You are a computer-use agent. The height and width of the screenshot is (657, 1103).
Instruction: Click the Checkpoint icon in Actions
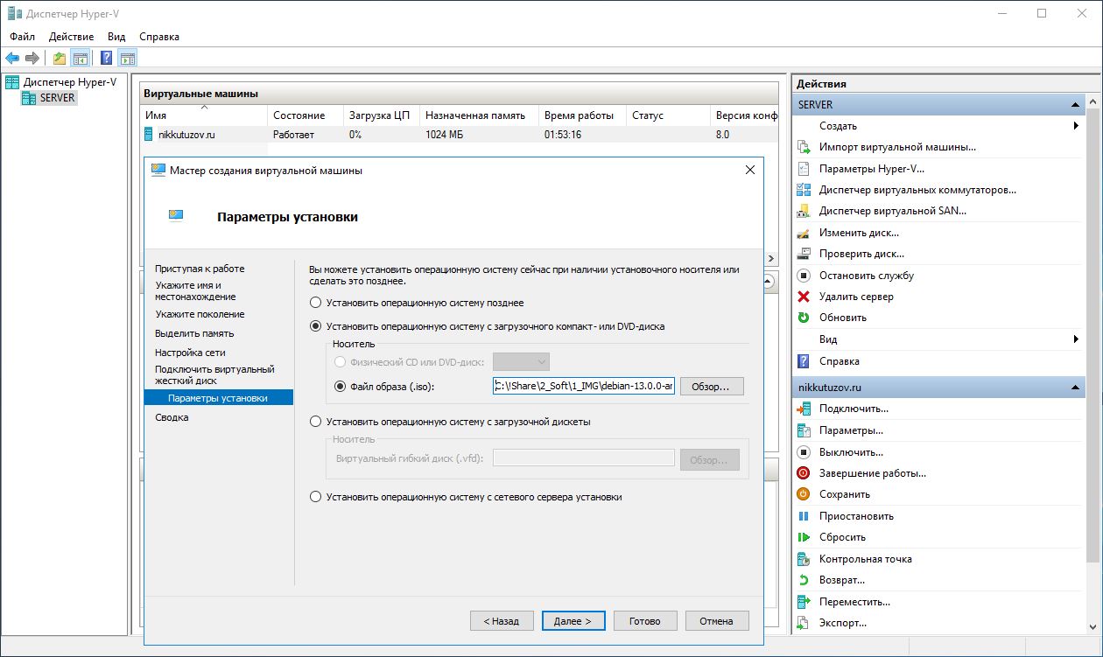pos(804,559)
